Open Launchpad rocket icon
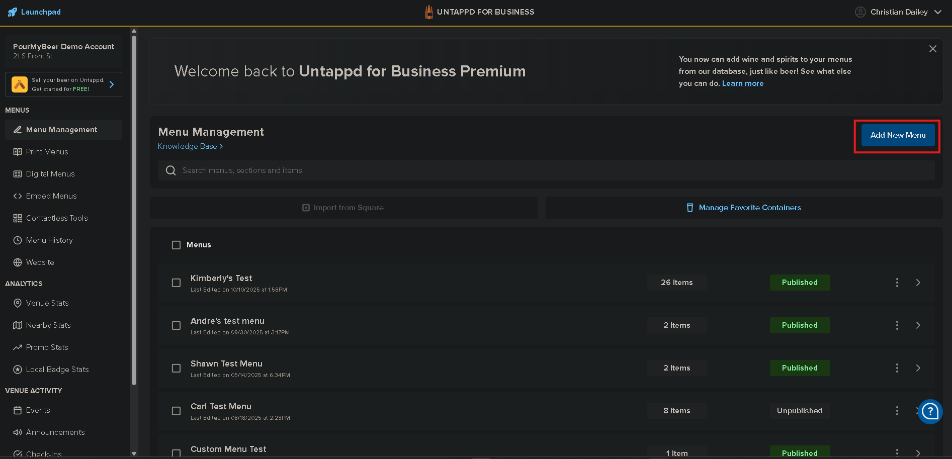952x459 pixels. tap(12, 12)
